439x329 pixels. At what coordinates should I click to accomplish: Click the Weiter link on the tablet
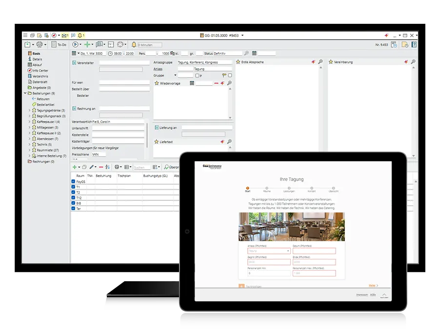(373, 285)
